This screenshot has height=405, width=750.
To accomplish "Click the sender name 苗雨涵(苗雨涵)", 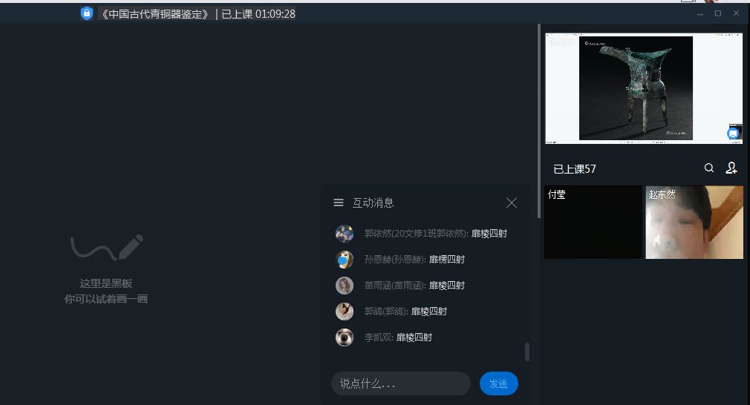I will pyautogui.click(x=395, y=285).
